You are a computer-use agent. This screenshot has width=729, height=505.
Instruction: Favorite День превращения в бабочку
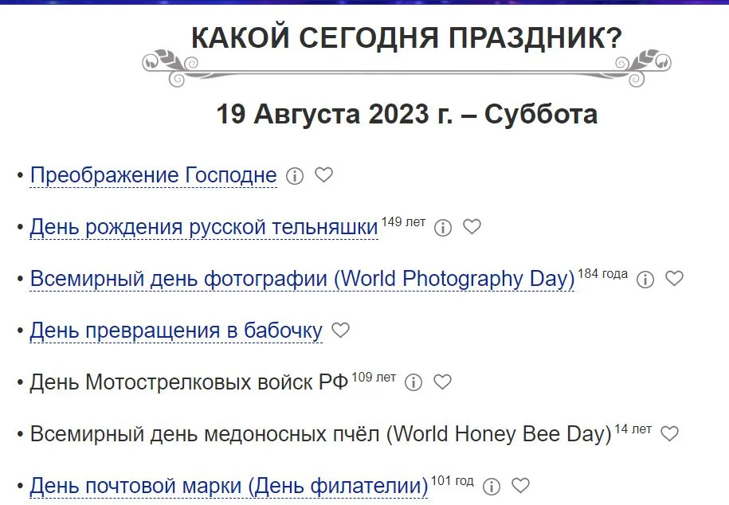[341, 329]
